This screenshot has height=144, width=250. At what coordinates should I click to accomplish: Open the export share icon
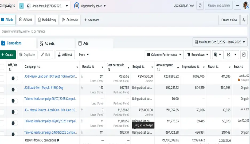coord(228,55)
